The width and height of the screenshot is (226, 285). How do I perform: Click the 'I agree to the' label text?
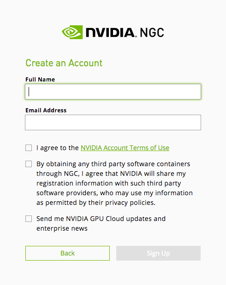coord(57,148)
